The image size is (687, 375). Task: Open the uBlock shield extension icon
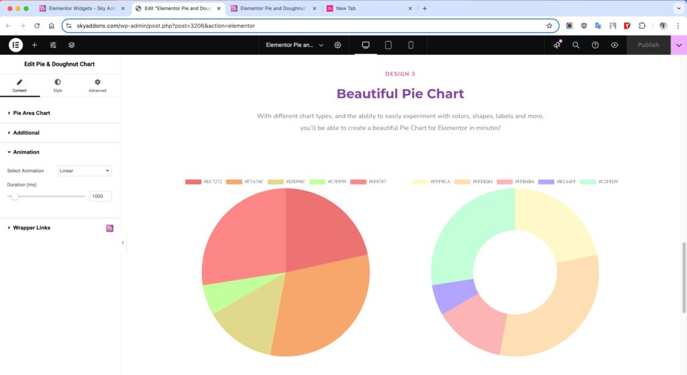(x=584, y=26)
